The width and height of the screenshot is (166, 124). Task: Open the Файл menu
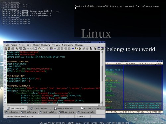coord(7,45)
